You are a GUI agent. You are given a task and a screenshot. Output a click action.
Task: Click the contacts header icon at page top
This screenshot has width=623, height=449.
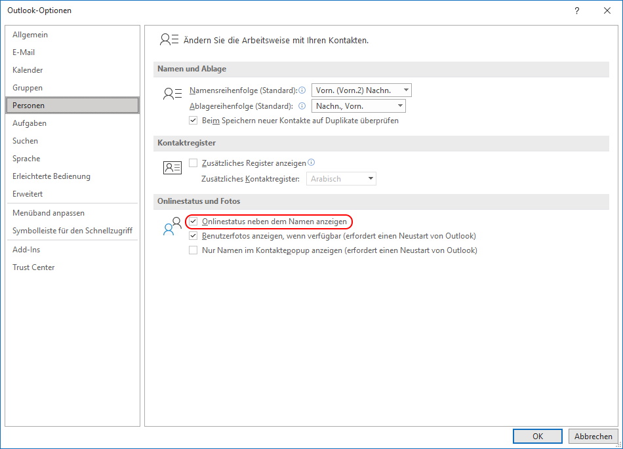coord(169,39)
